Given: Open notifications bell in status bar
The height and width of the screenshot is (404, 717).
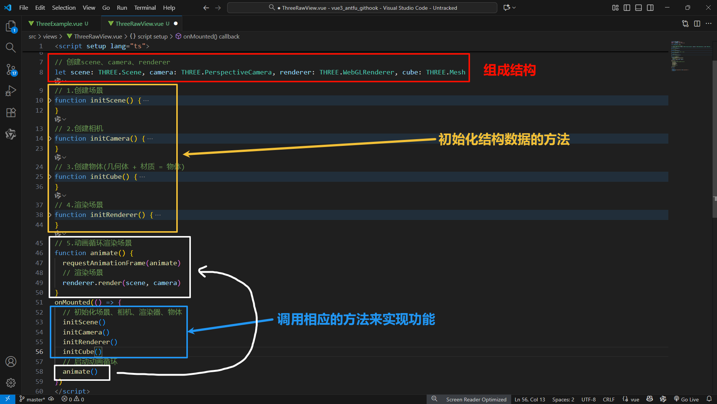Looking at the screenshot, I should (709, 399).
